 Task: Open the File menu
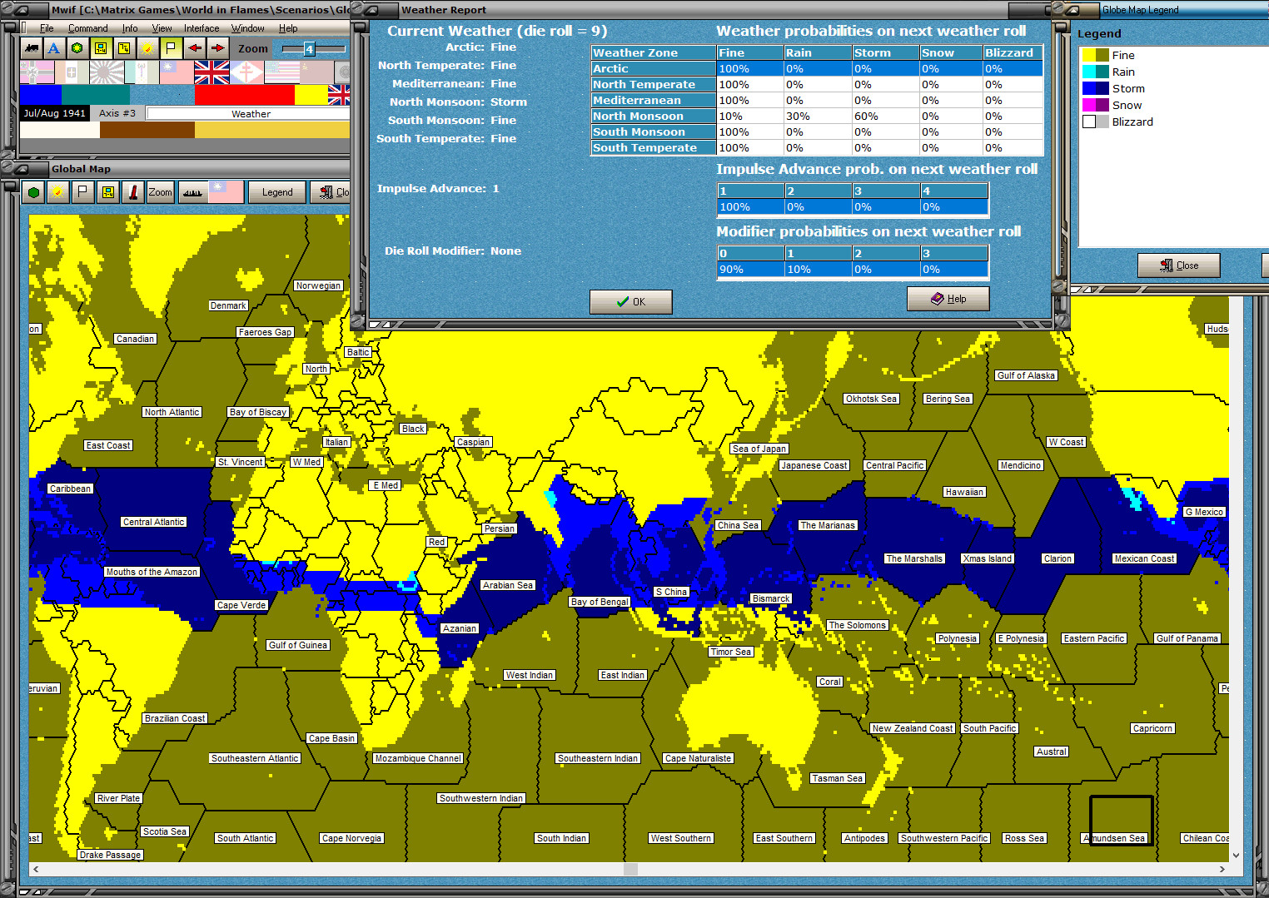(47, 28)
